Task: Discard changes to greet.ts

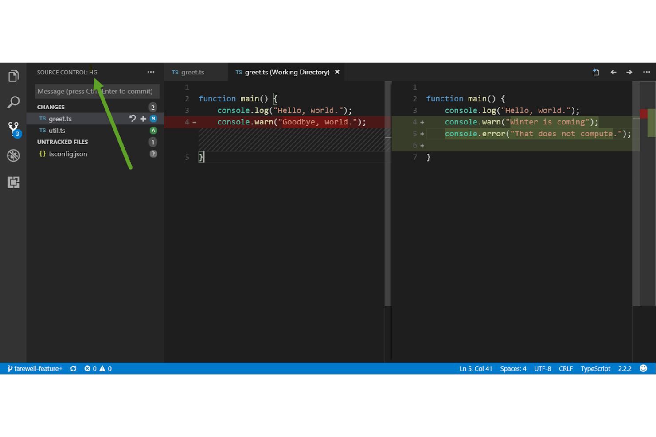Action: pos(132,118)
